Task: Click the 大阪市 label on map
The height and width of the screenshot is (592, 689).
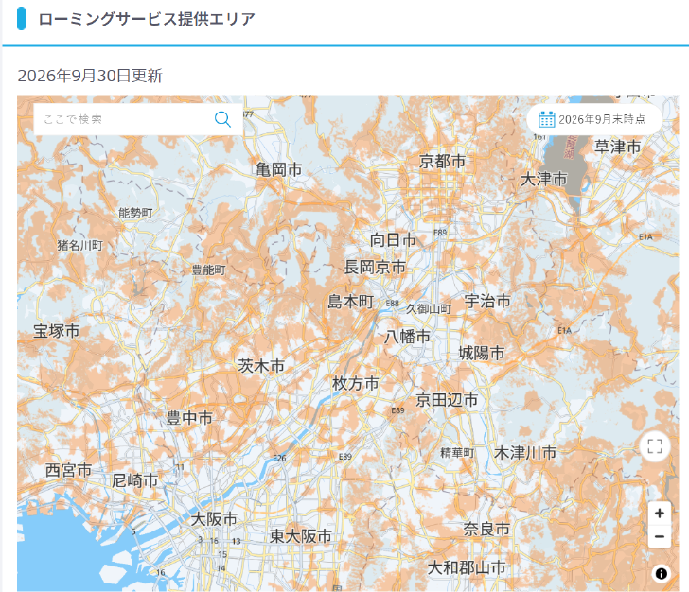Action: (x=214, y=519)
